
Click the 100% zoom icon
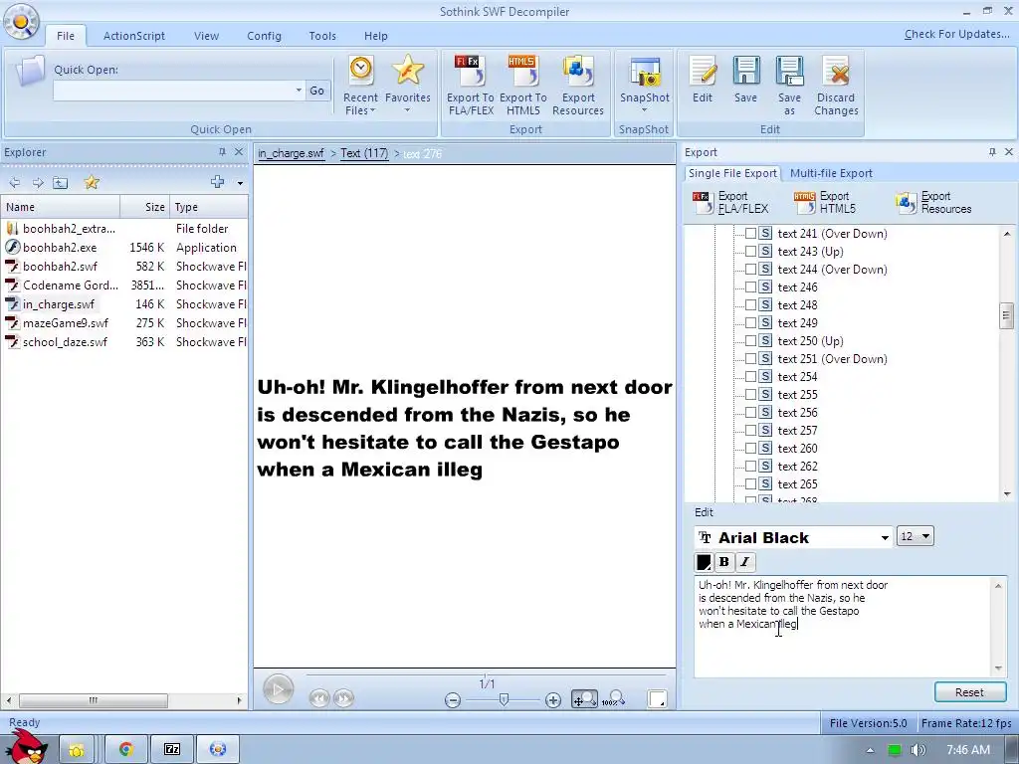(613, 699)
